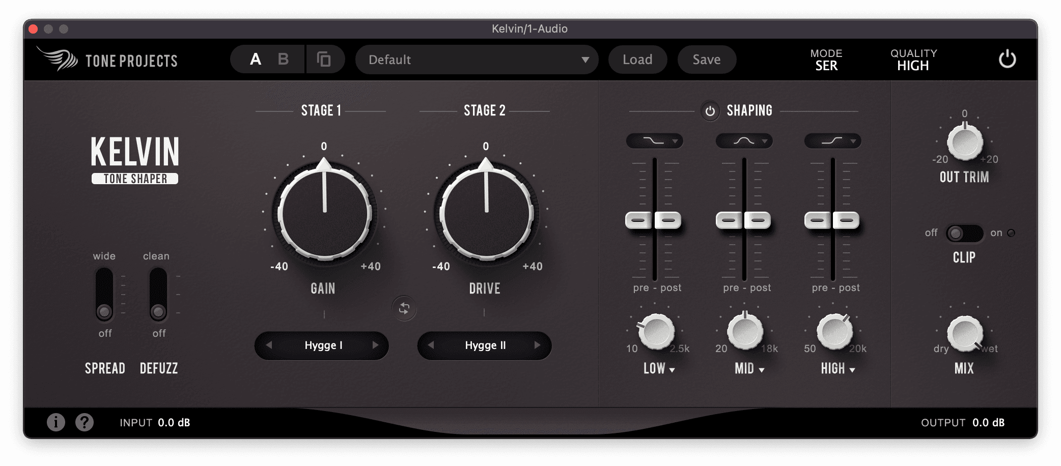
Task: Open the info icon in bottom bar
Action: tap(56, 422)
